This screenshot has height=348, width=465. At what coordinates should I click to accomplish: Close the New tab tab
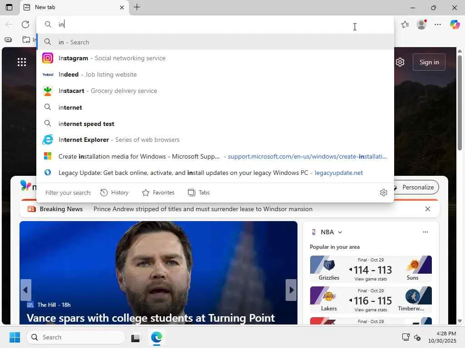[x=122, y=7]
